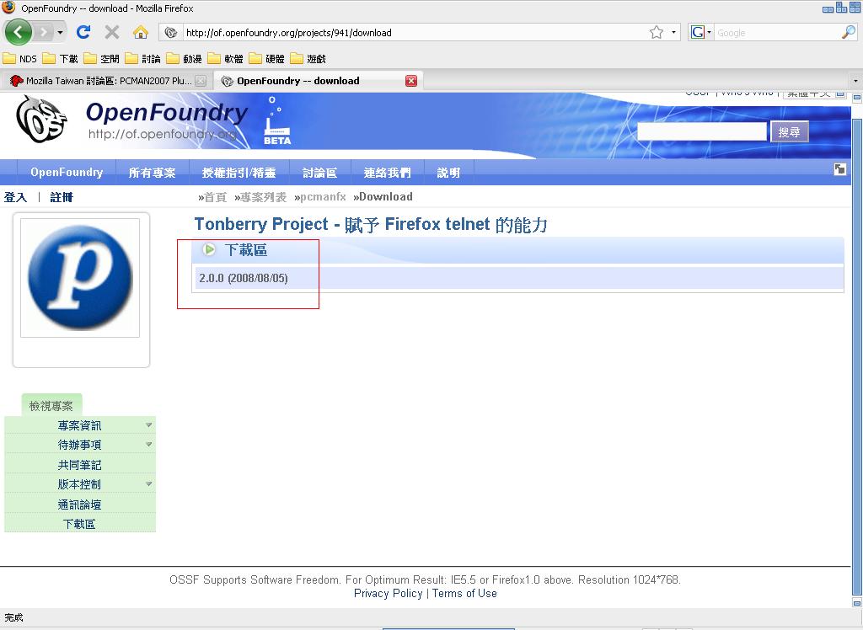Open 通訊論壇 in the sidebar

coord(79,504)
